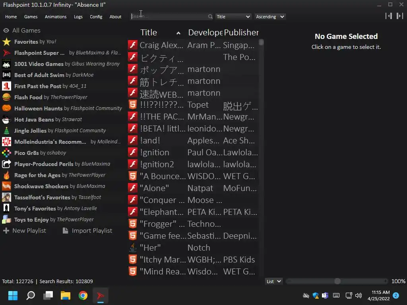Click the Tony's Favorites silhouette icon
The width and height of the screenshot is (407, 305).
pyautogui.click(x=6, y=208)
